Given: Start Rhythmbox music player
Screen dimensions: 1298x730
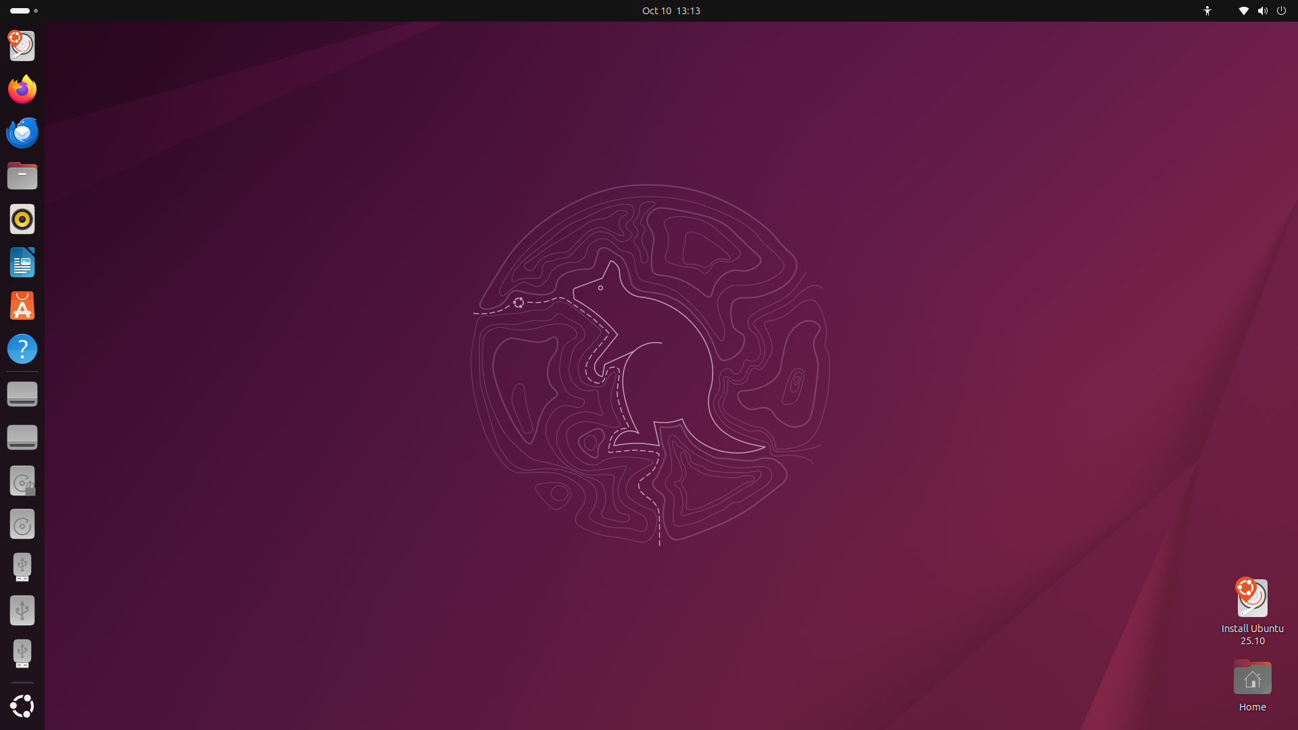Looking at the screenshot, I should (22, 219).
